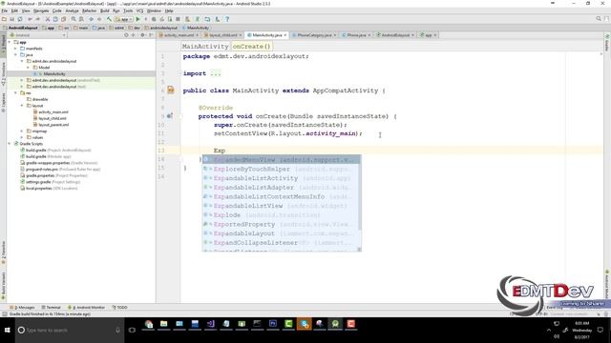The image size is (611, 343).
Task: Open Windows Start menu
Action: tap(7, 330)
